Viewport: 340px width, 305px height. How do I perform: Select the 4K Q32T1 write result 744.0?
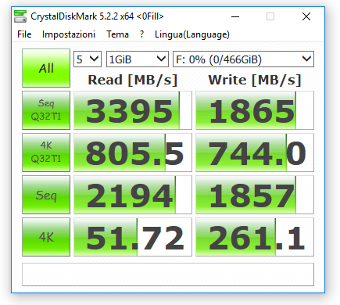click(x=255, y=152)
